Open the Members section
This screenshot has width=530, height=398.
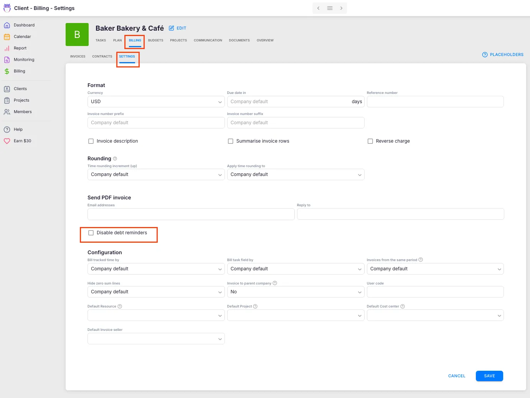pyautogui.click(x=22, y=112)
